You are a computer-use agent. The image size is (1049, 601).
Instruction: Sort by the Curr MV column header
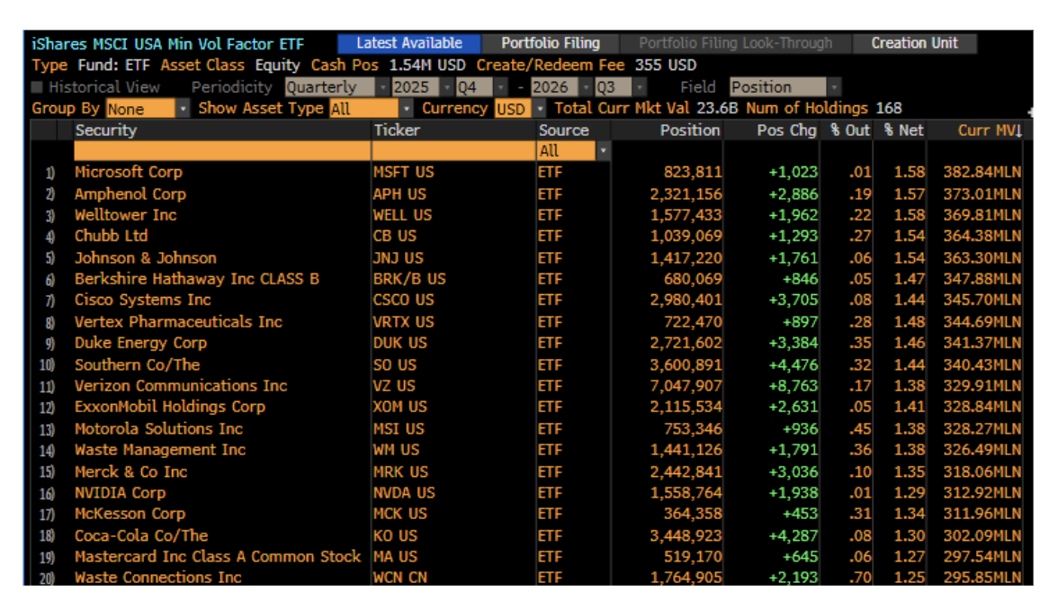pyautogui.click(x=989, y=130)
